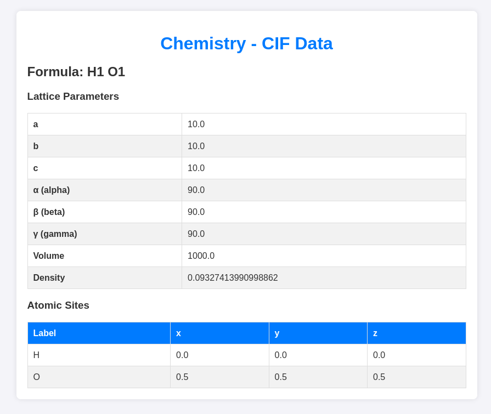Select the gamma value 90.0
The image size is (491, 414).
196,234
